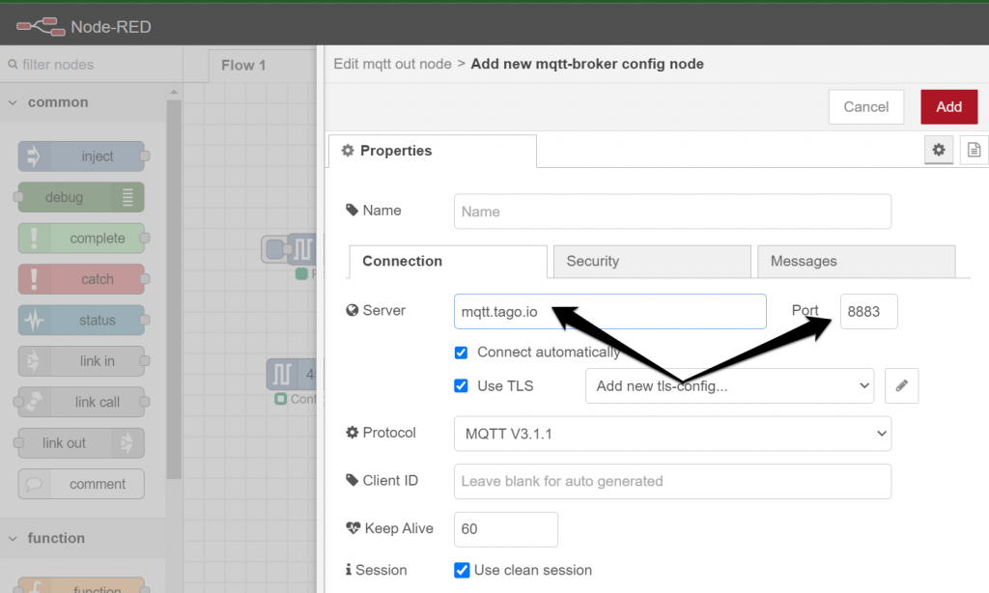Edit TLS config with pencil icon
The height and width of the screenshot is (593, 989).
pyautogui.click(x=901, y=385)
